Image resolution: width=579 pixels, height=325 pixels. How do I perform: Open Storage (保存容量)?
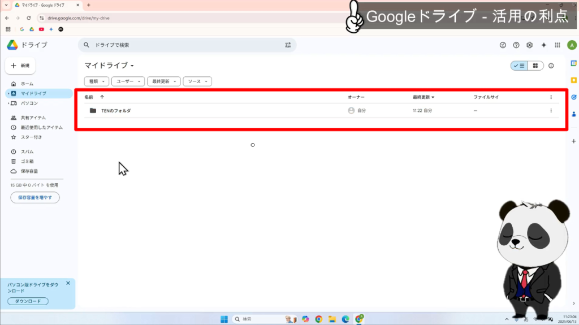tap(29, 171)
